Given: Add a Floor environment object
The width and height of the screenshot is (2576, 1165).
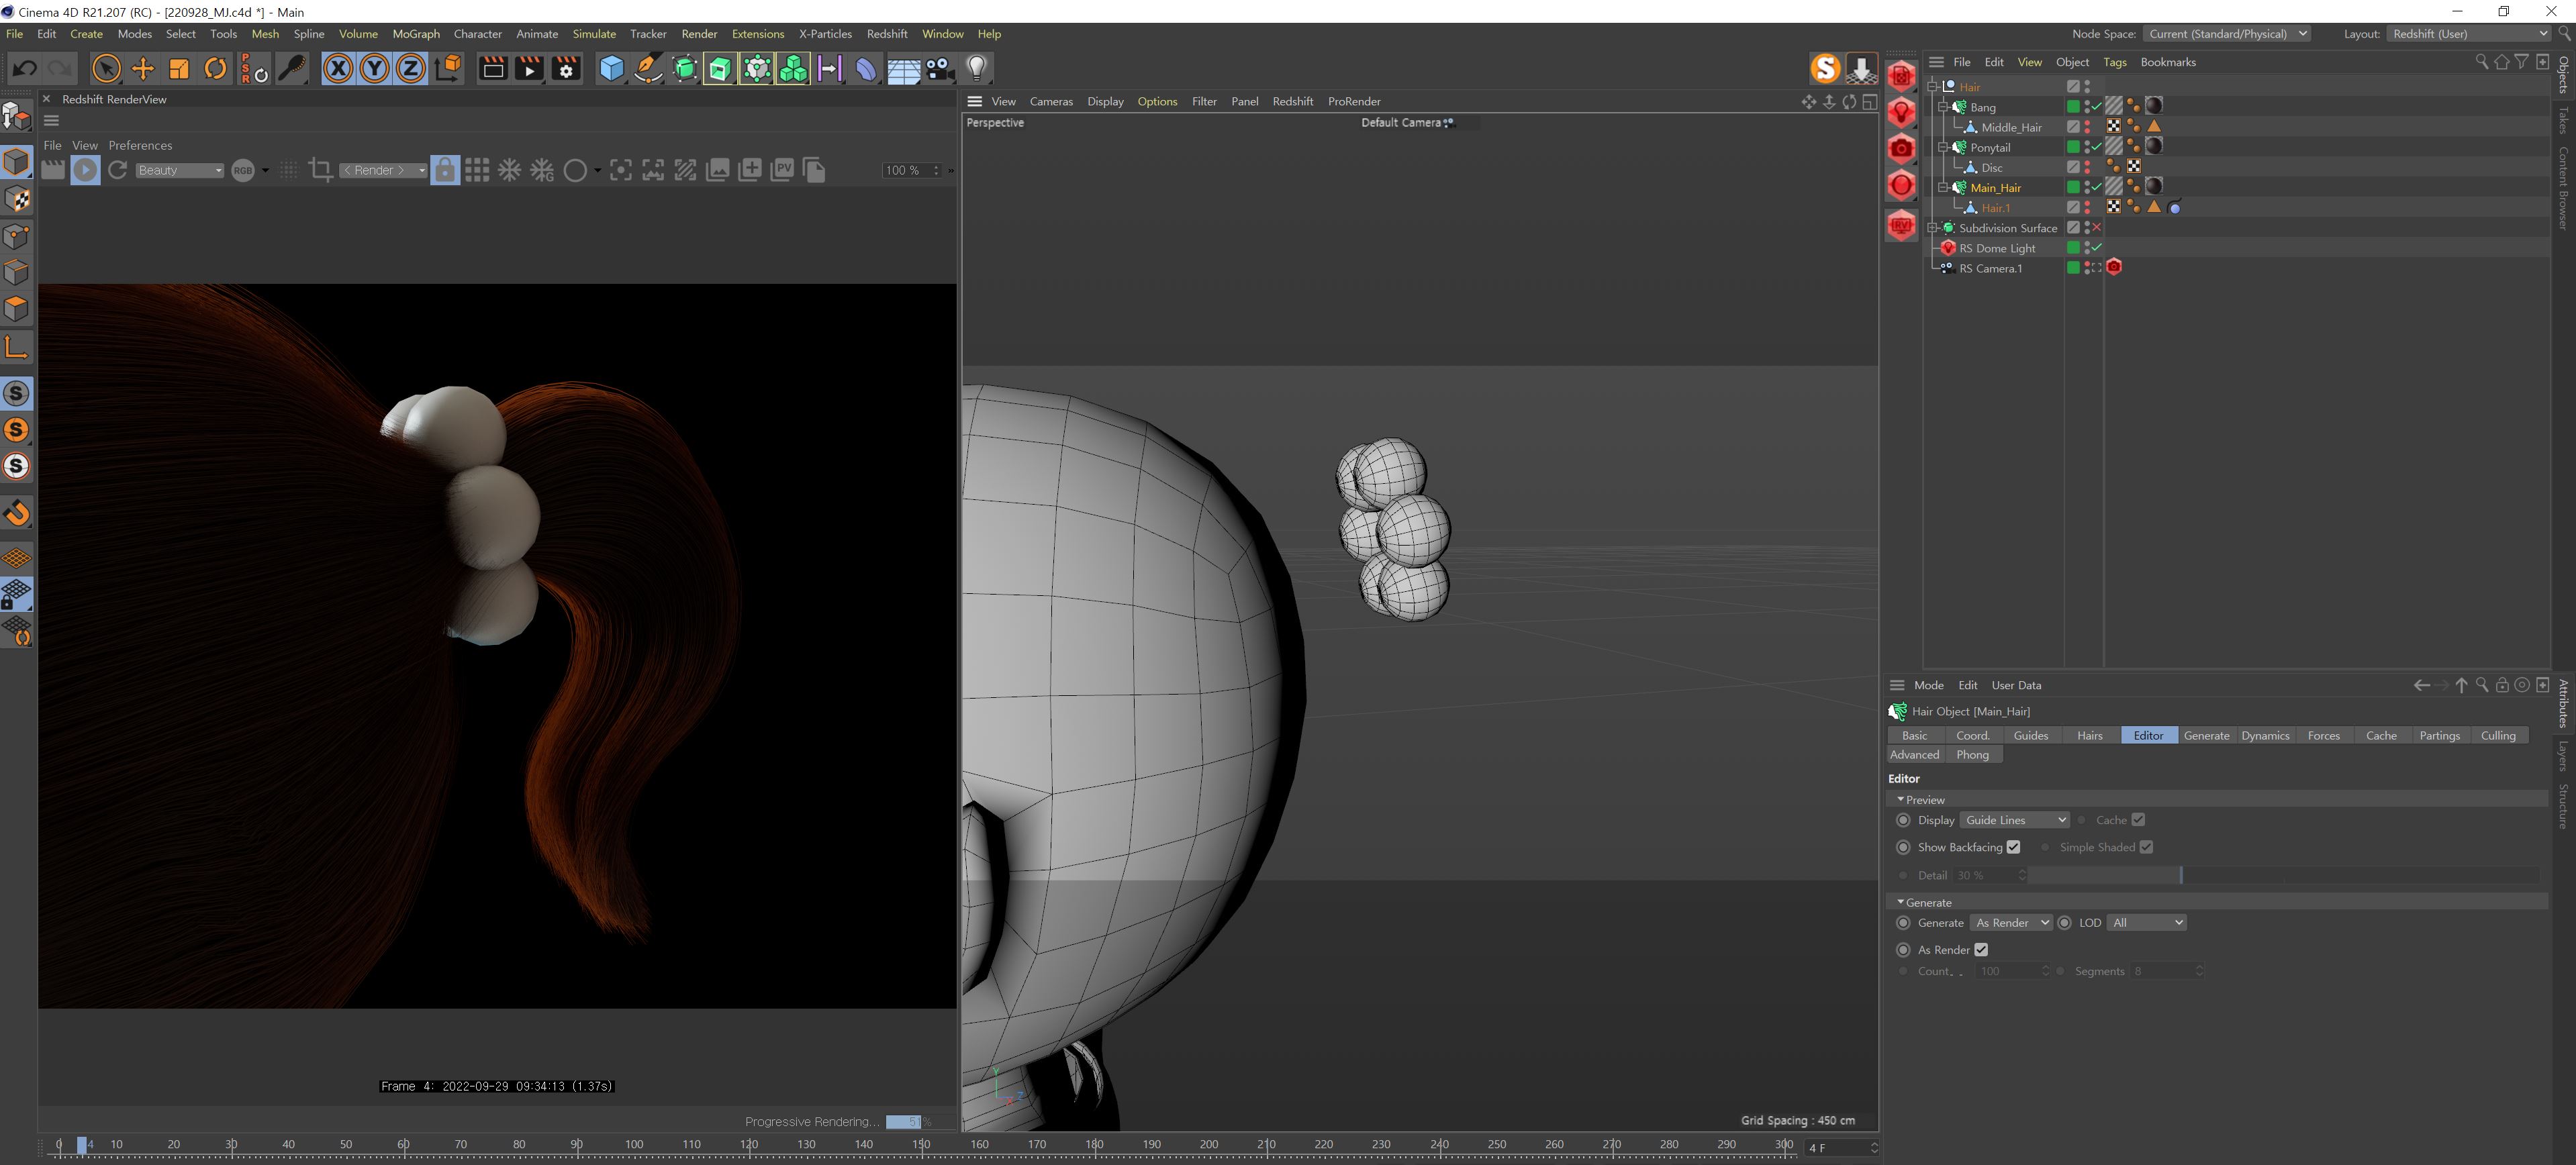Looking at the screenshot, I should point(903,68).
